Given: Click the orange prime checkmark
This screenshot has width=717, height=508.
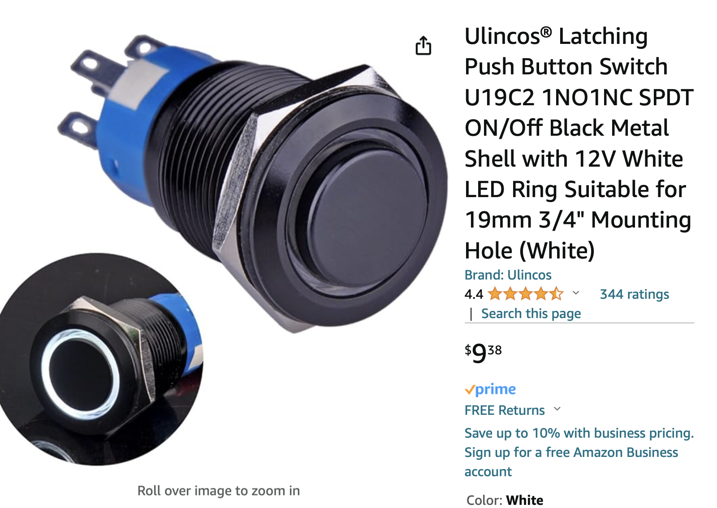Looking at the screenshot, I should [470, 390].
